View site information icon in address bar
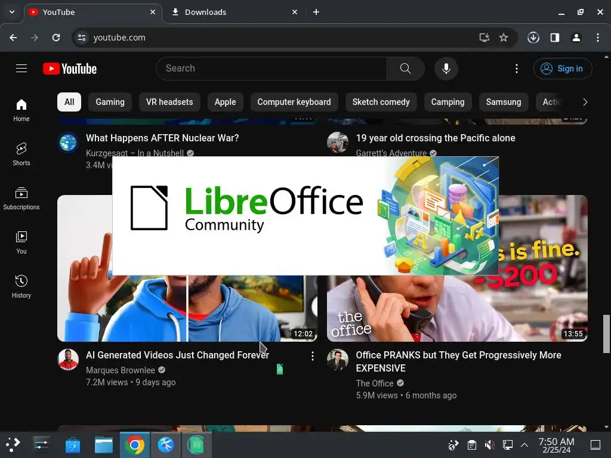611x458 pixels. (82, 38)
